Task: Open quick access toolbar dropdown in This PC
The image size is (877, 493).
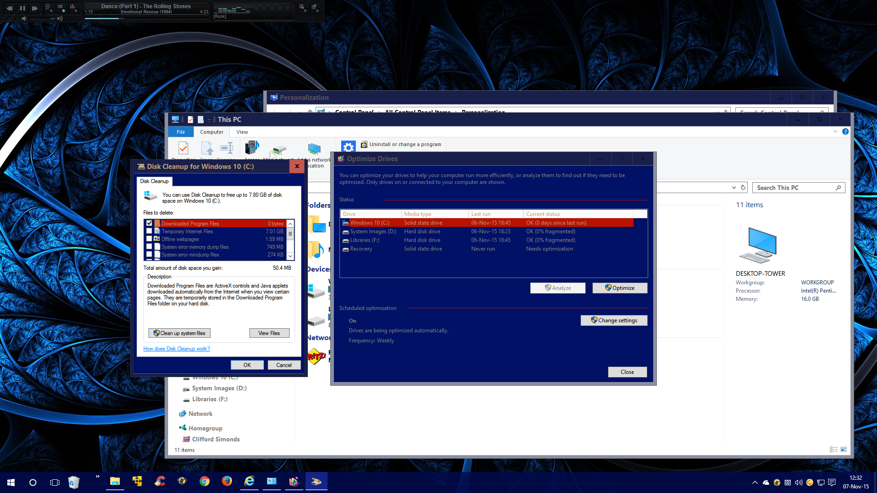Action: (x=209, y=120)
